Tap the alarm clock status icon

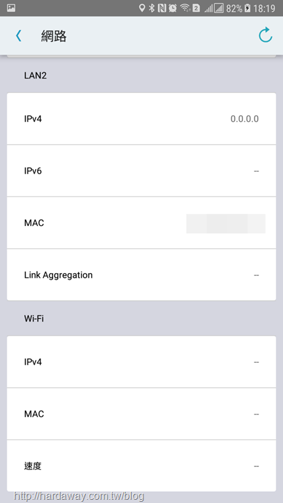coord(173,8)
